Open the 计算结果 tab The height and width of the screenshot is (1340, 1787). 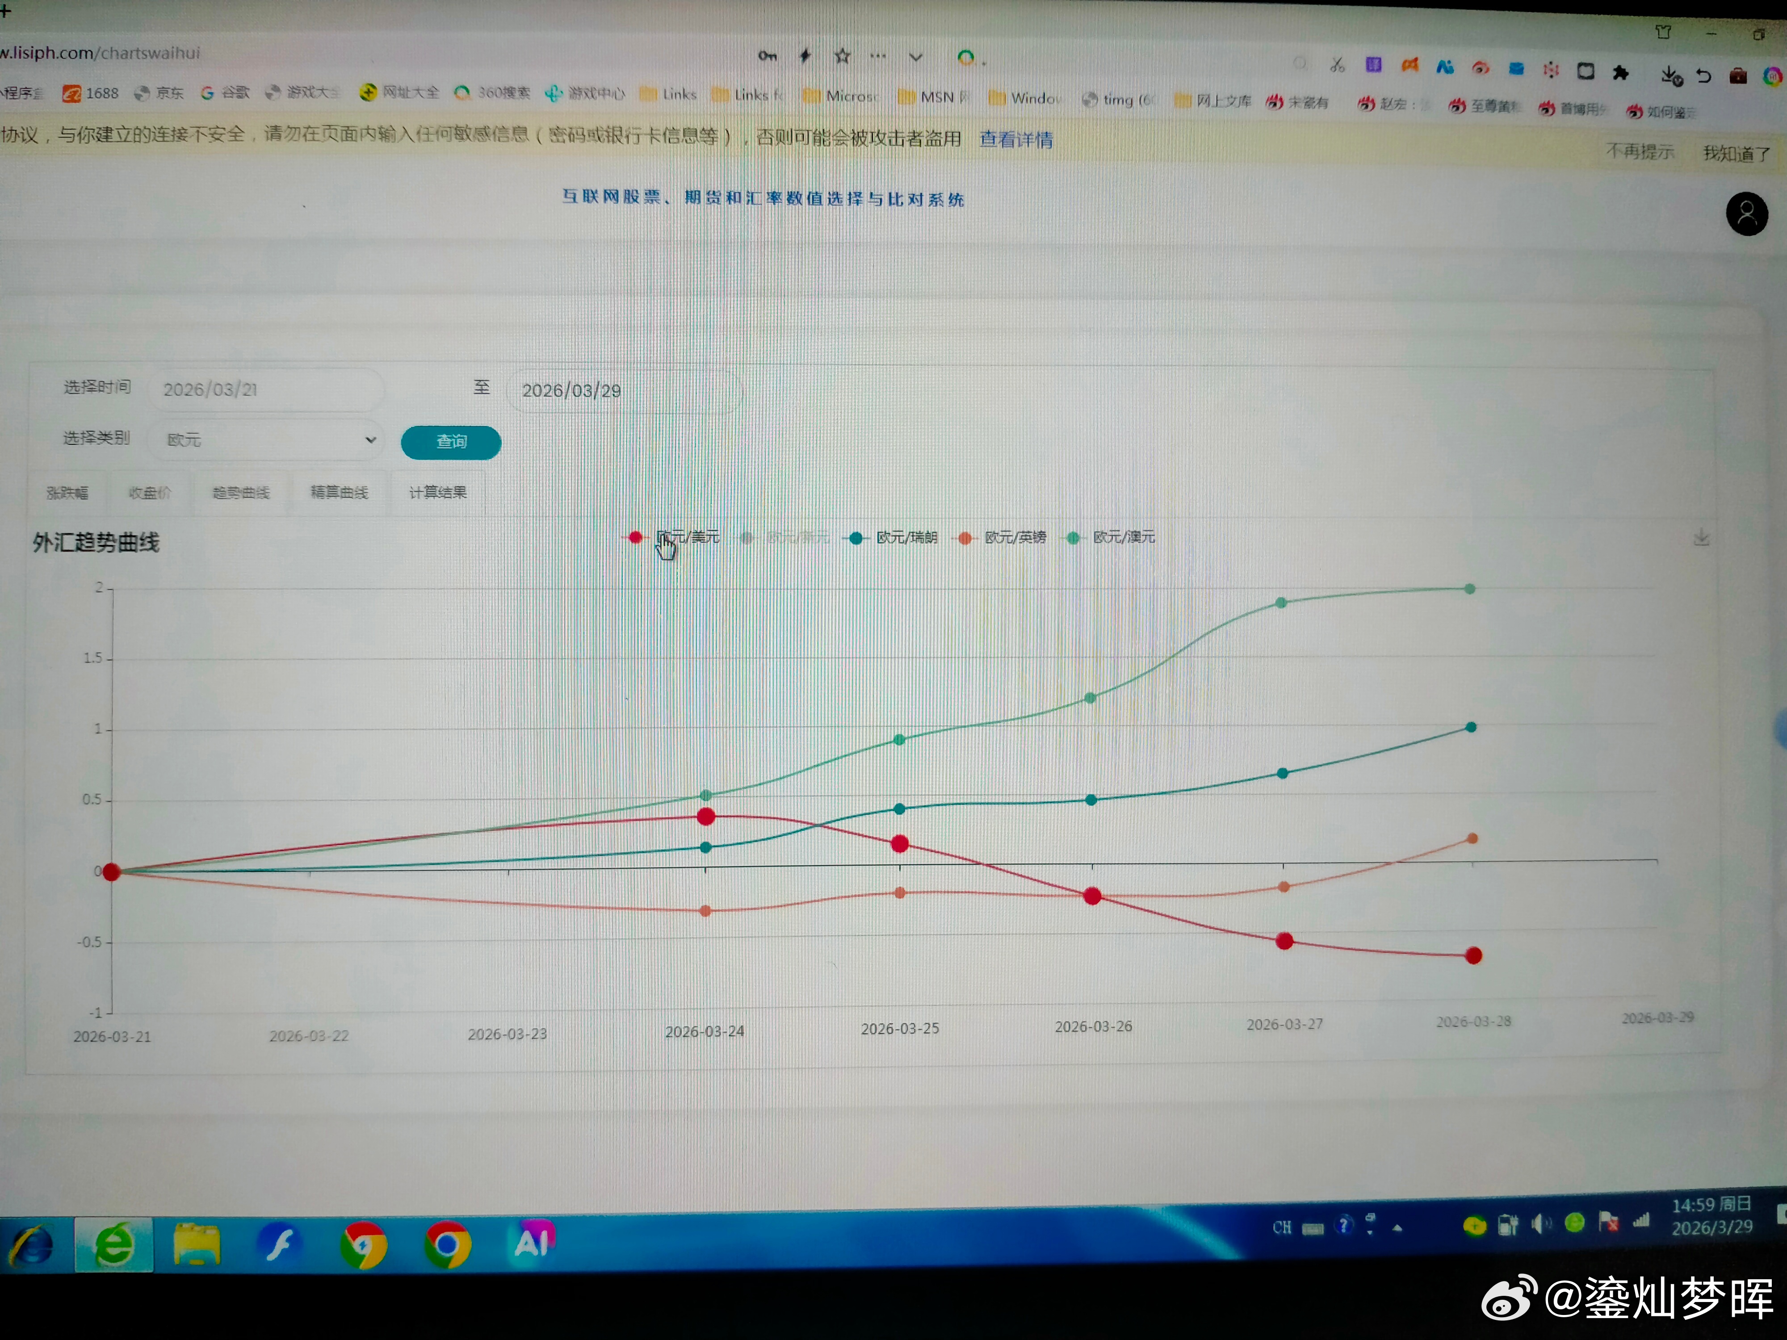click(x=437, y=492)
